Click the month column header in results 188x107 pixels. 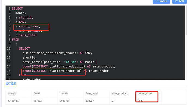click(64, 93)
